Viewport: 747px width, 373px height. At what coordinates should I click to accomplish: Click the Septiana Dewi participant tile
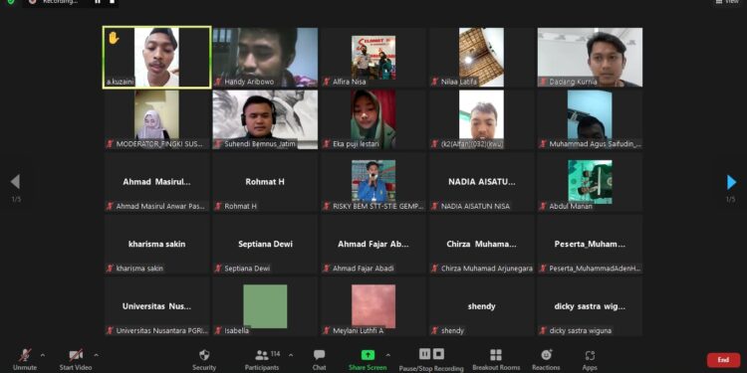tap(265, 244)
